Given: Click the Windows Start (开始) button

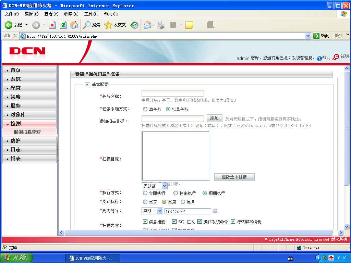Looking at the screenshot, I should (16, 258).
